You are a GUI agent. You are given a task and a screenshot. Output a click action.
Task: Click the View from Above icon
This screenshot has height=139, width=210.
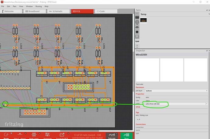(x=20, y=134)
